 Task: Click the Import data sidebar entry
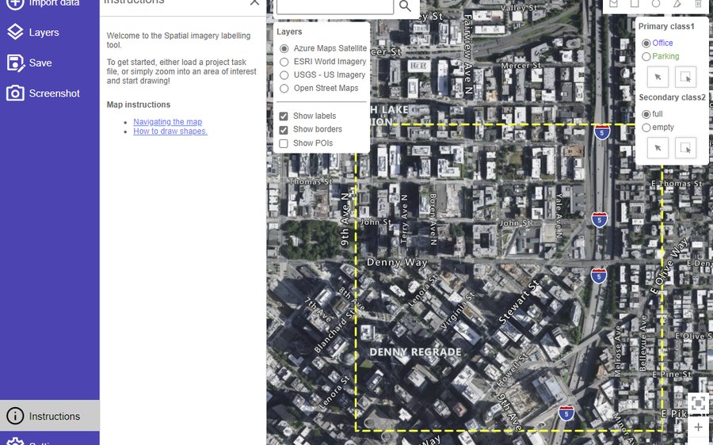[43, 4]
